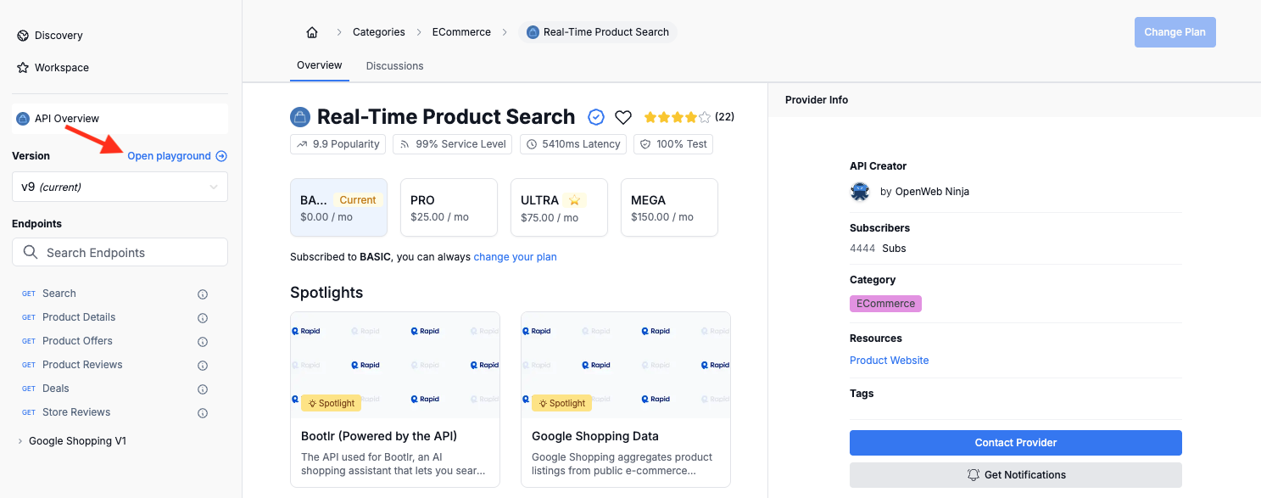Click info icon beside Search endpoint
Image resolution: width=1261 pixels, height=498 pixels.
(x=203, y=294)
